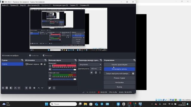Click the Выход button

coord(119,87)
